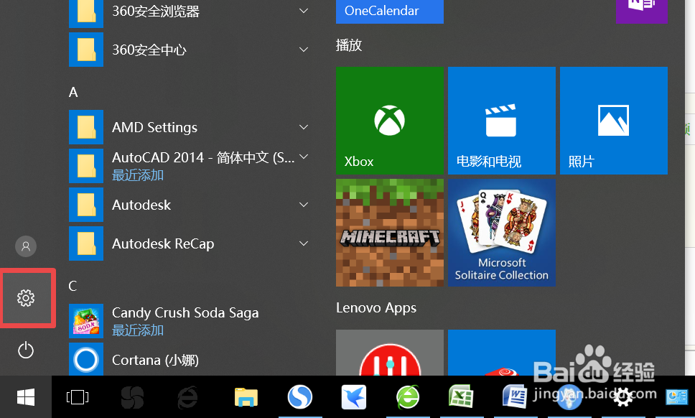
Task: Open the red Lenovo Apps tile
Action: [x=390, y=353]
